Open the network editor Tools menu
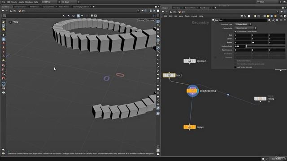 click(187, 16)
